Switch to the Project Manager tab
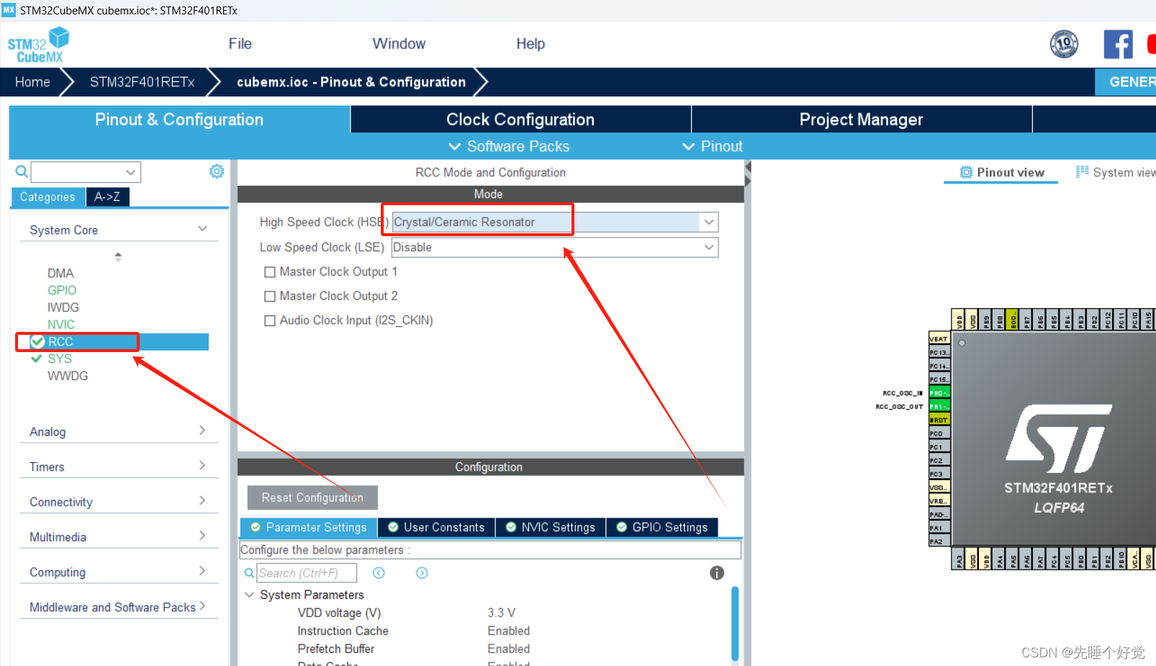The height and width of the screenshot is (666, 1156). (861, 120)
